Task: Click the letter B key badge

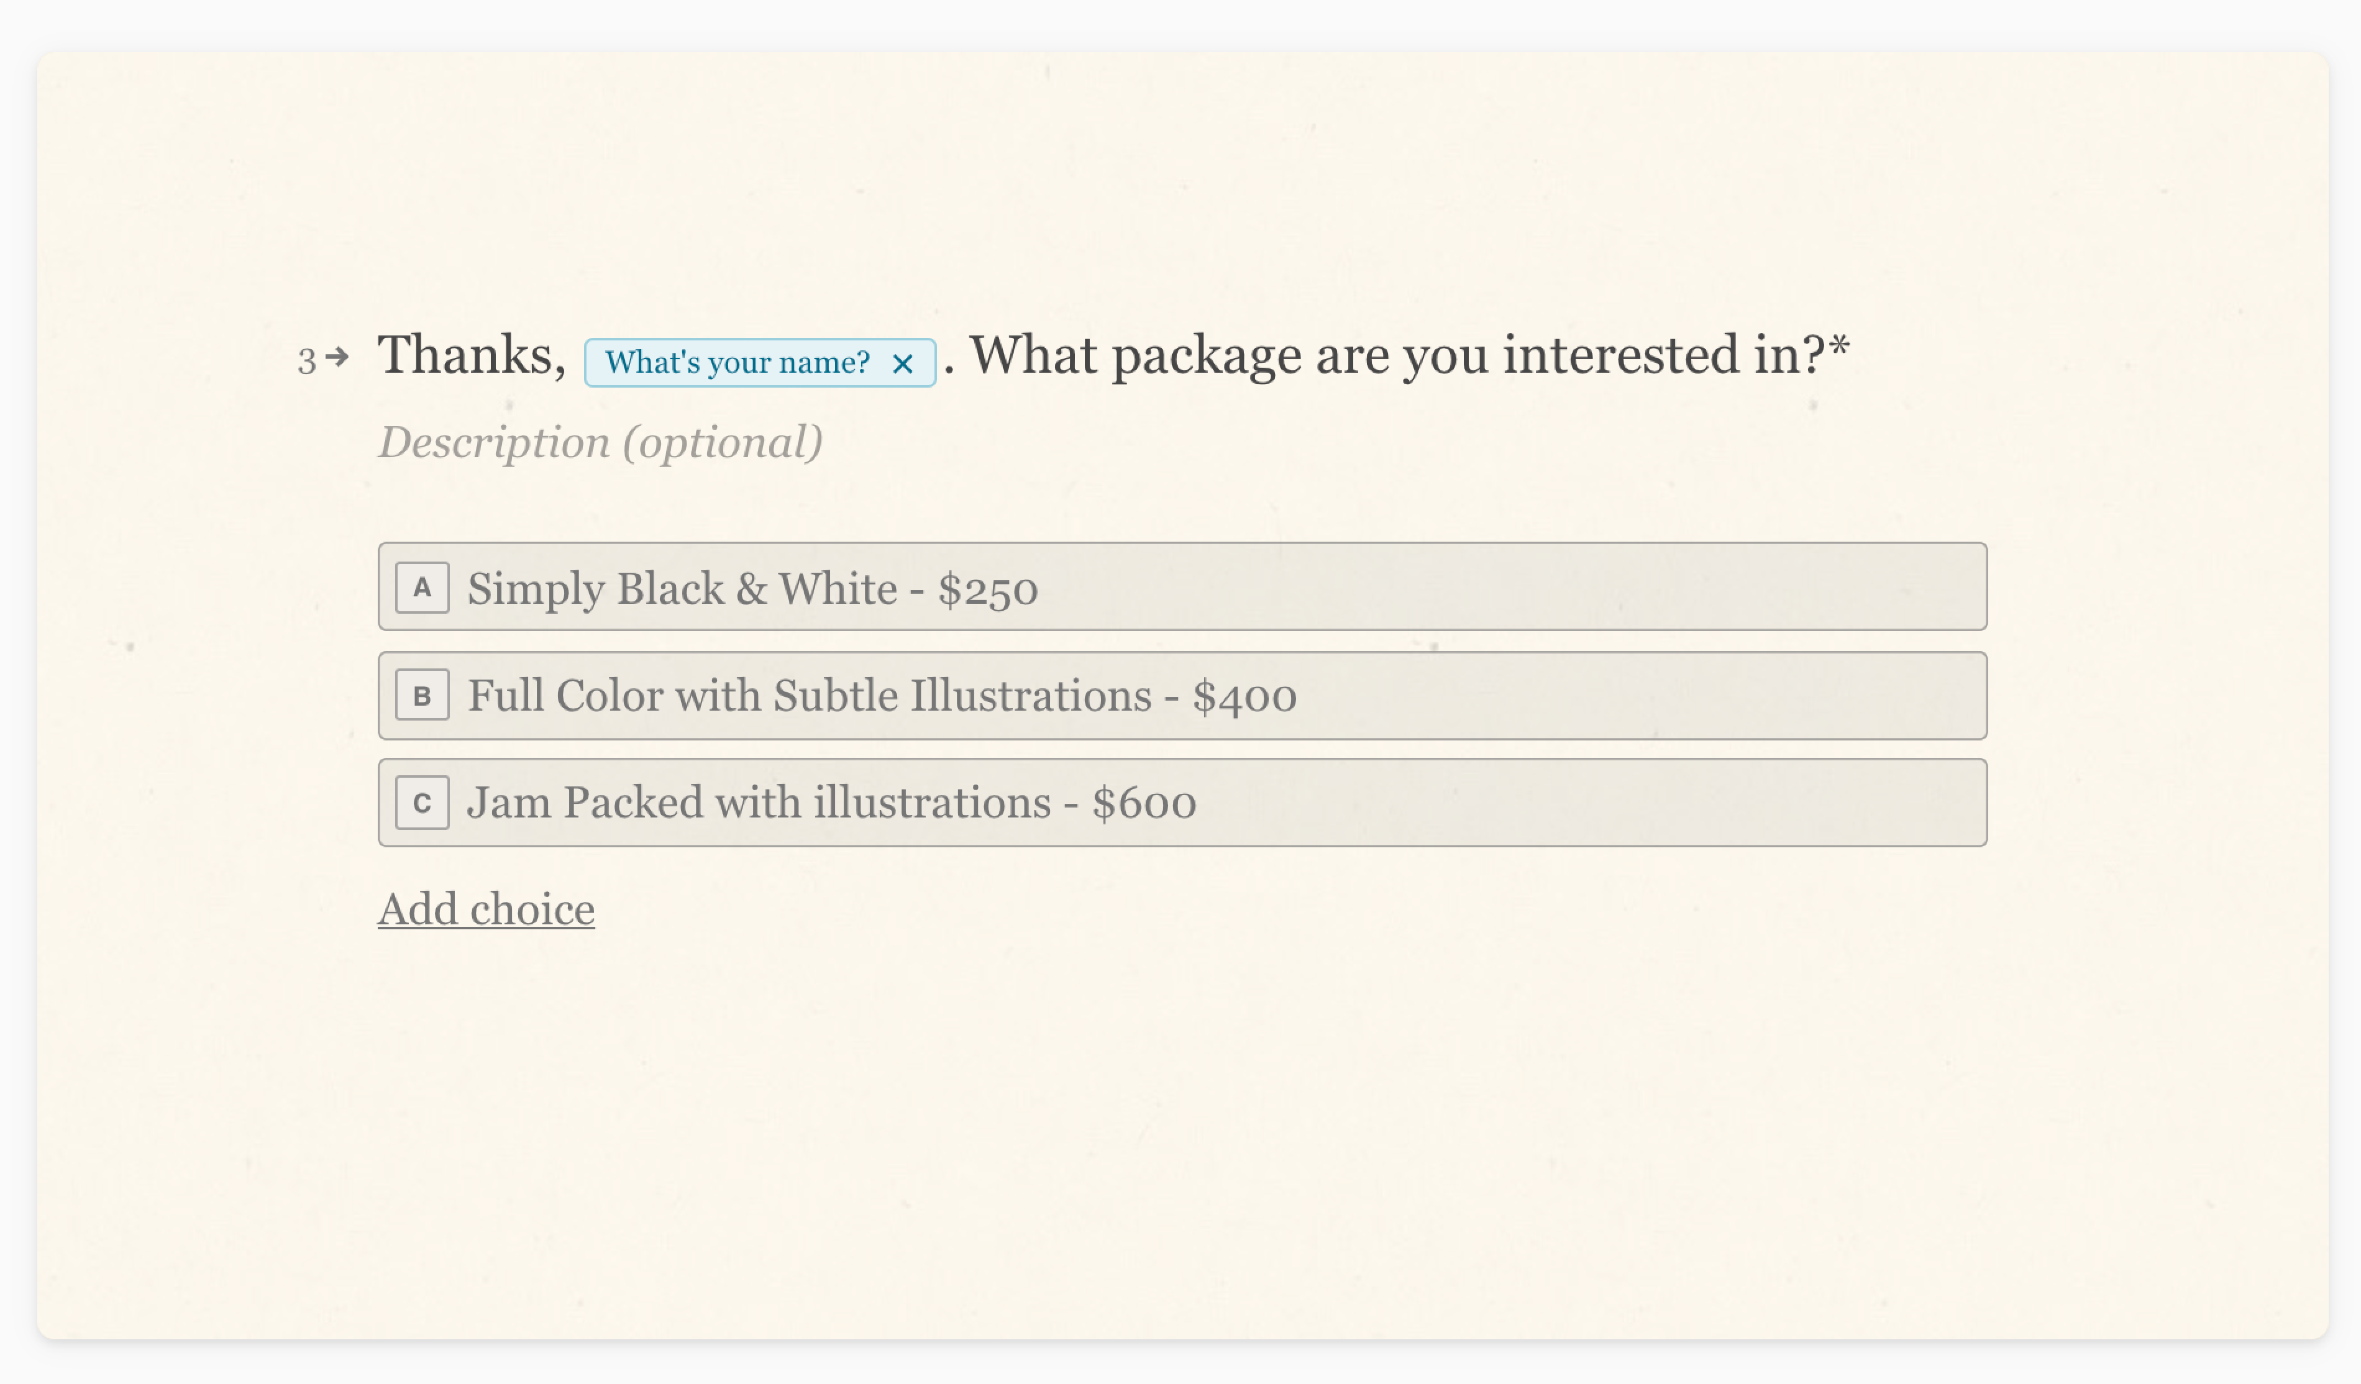Action: [422, 695]
